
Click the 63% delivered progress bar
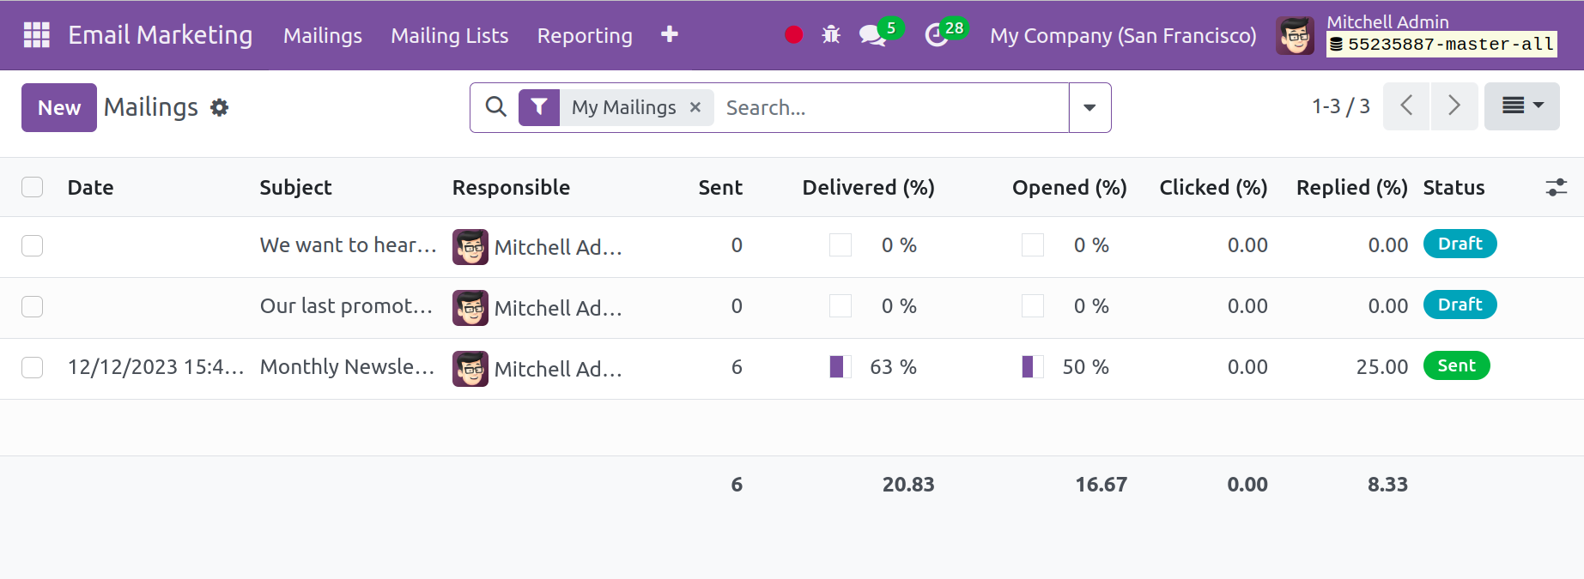840,367
